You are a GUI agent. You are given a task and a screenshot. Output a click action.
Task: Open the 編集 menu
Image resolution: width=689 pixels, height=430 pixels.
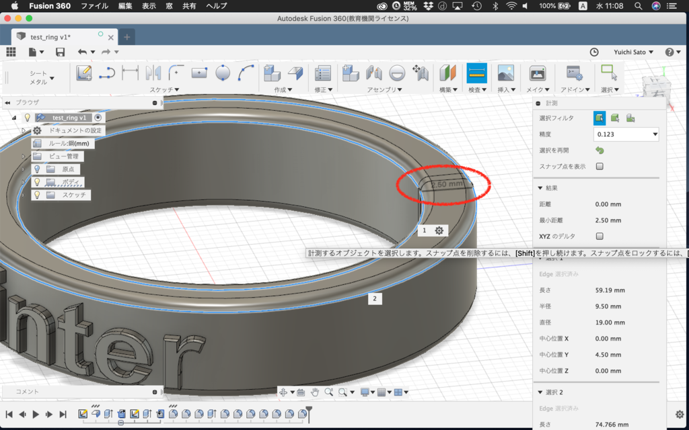click(x=124, y=6)
